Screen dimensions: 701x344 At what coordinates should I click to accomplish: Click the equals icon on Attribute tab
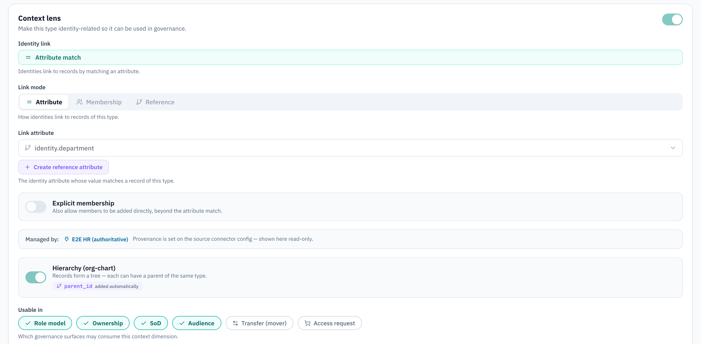[x=29, y=102]
